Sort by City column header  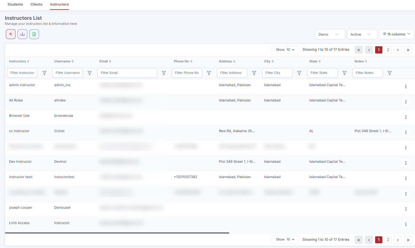pyautogui.click(x=269, y=61)
